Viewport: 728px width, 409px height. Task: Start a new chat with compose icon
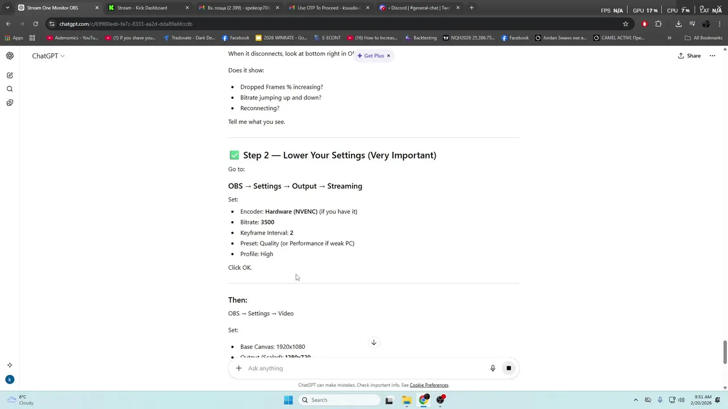(x=10, y=75)
